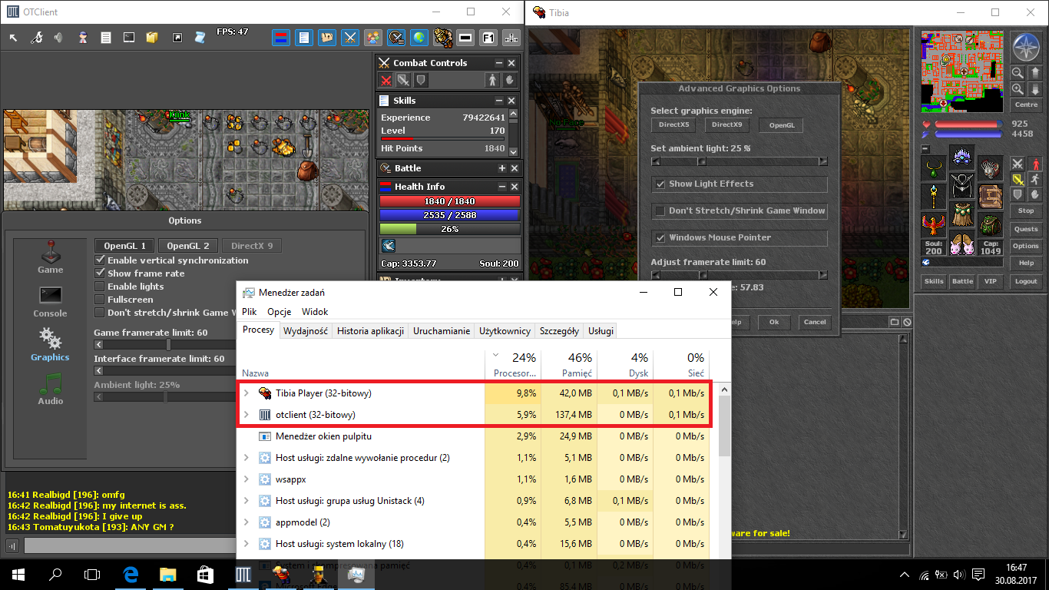Click the health bar icon in OTClient toolbar
Viewport: 1049px width, 590px height.
(x=282, y=37)
